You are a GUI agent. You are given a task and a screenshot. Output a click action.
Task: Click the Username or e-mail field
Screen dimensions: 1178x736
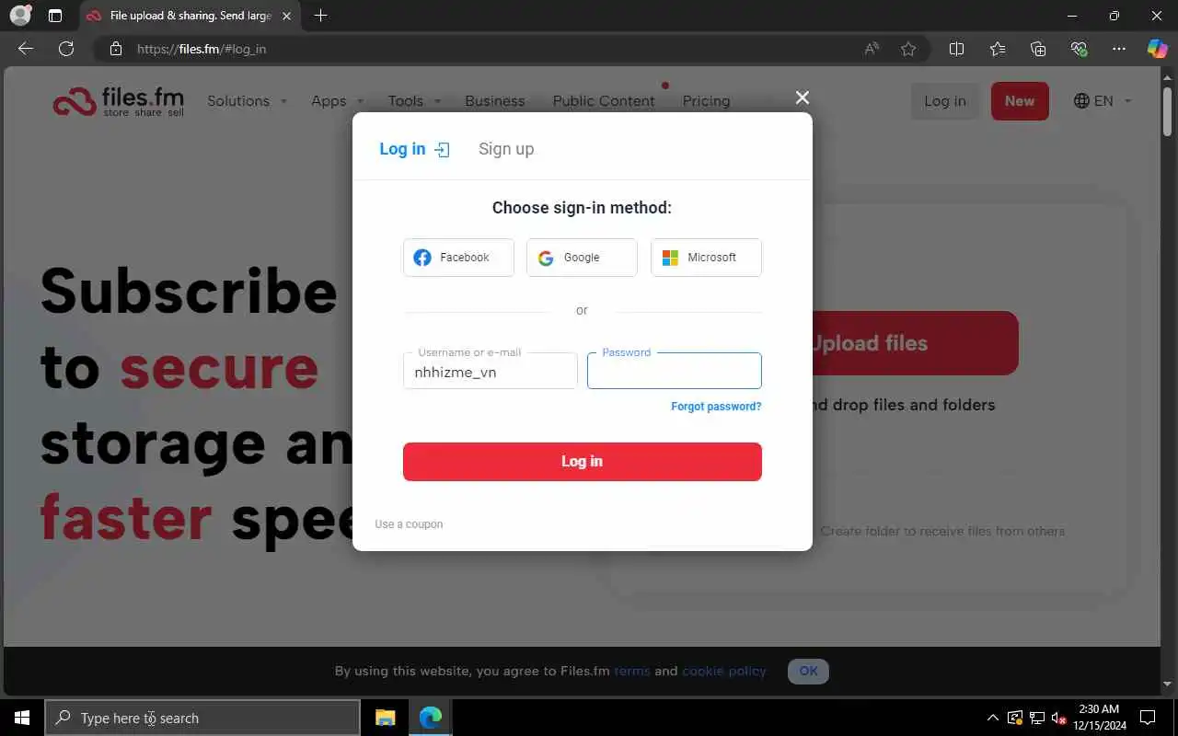(491, 372)
